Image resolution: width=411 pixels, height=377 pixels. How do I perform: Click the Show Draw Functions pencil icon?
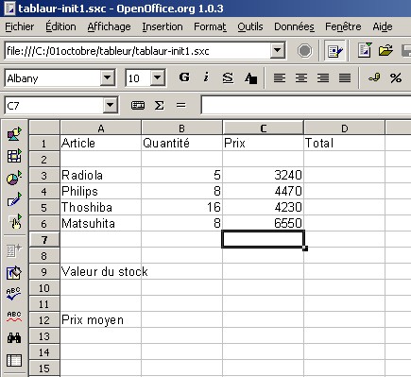[x=14, y=199]
